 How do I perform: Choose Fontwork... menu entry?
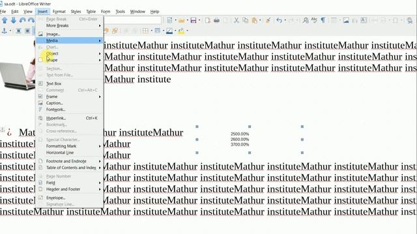click(x=70, y=109)
